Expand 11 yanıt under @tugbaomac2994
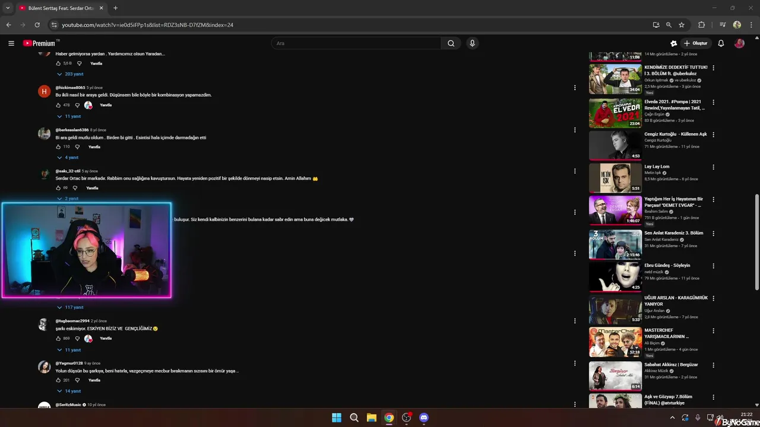 point(69,350)
